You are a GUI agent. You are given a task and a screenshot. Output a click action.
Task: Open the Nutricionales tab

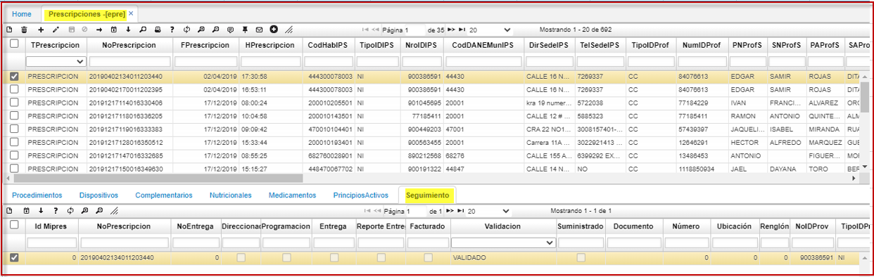click(230, 195)
